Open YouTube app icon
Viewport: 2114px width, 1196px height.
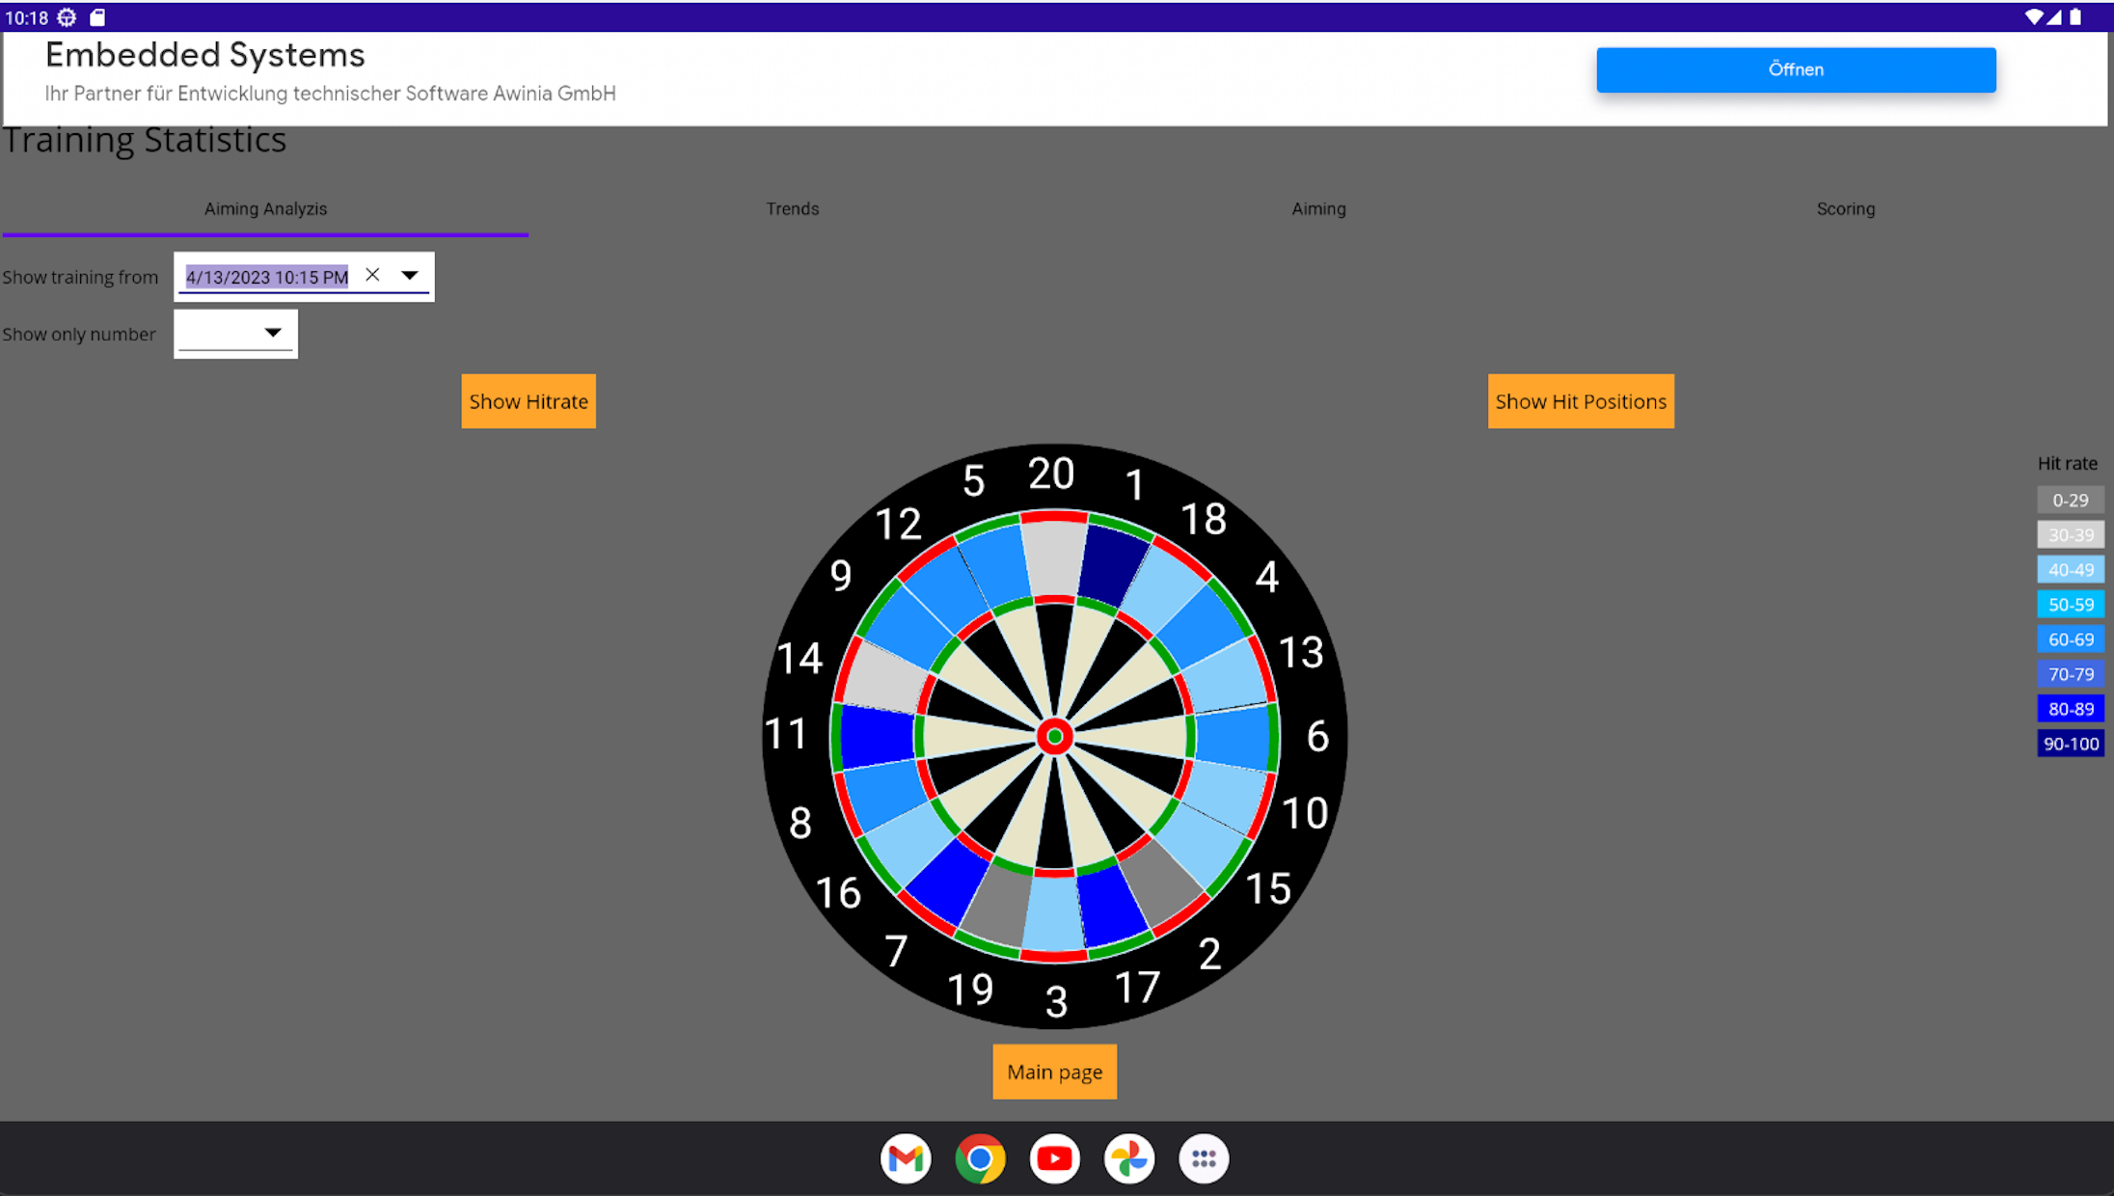[x=1054, y=1158]
